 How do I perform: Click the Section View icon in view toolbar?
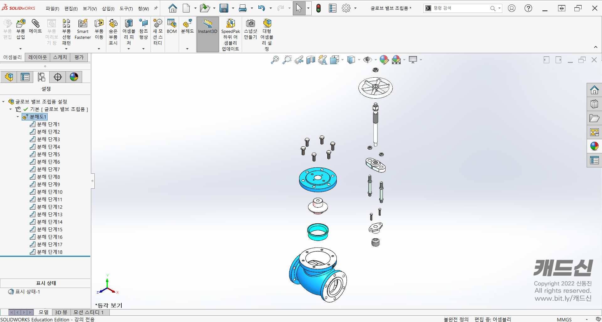point(311,60)
